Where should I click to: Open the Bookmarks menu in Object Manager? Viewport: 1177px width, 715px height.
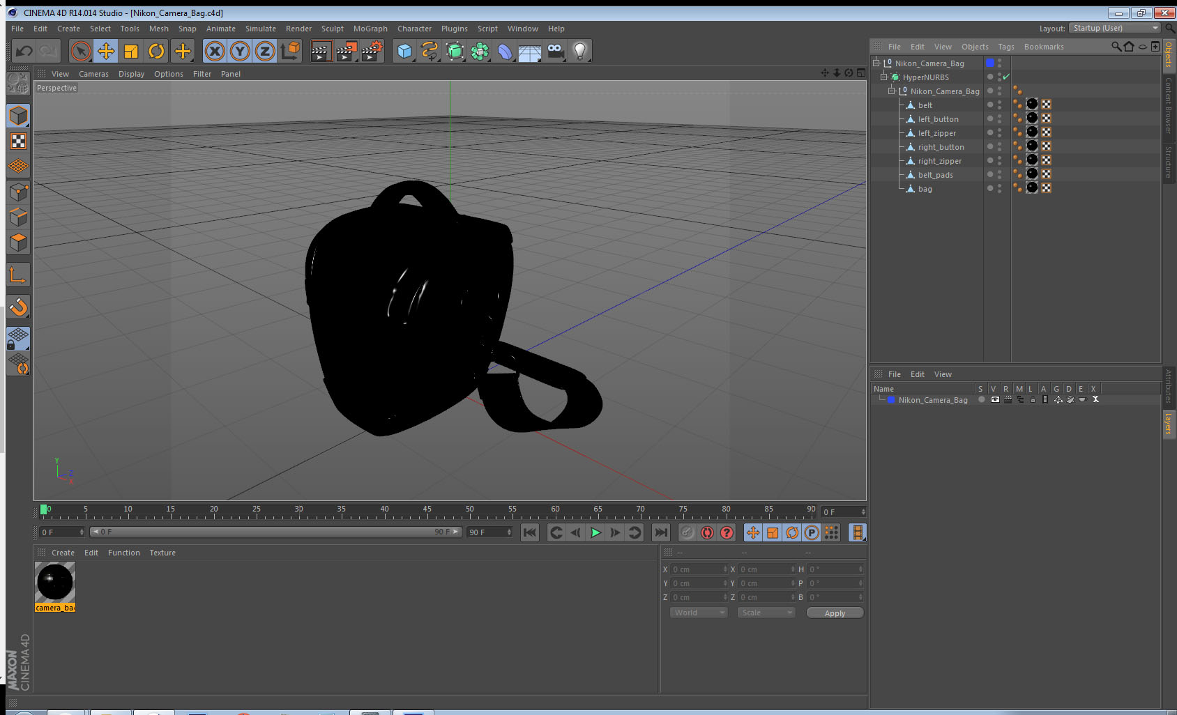click(1044, 47)
